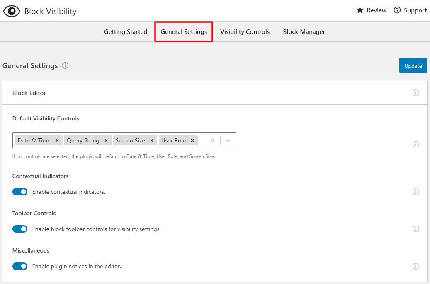Click the Support question mark icon
Screen dimensions: 430x284
point(397,10)
